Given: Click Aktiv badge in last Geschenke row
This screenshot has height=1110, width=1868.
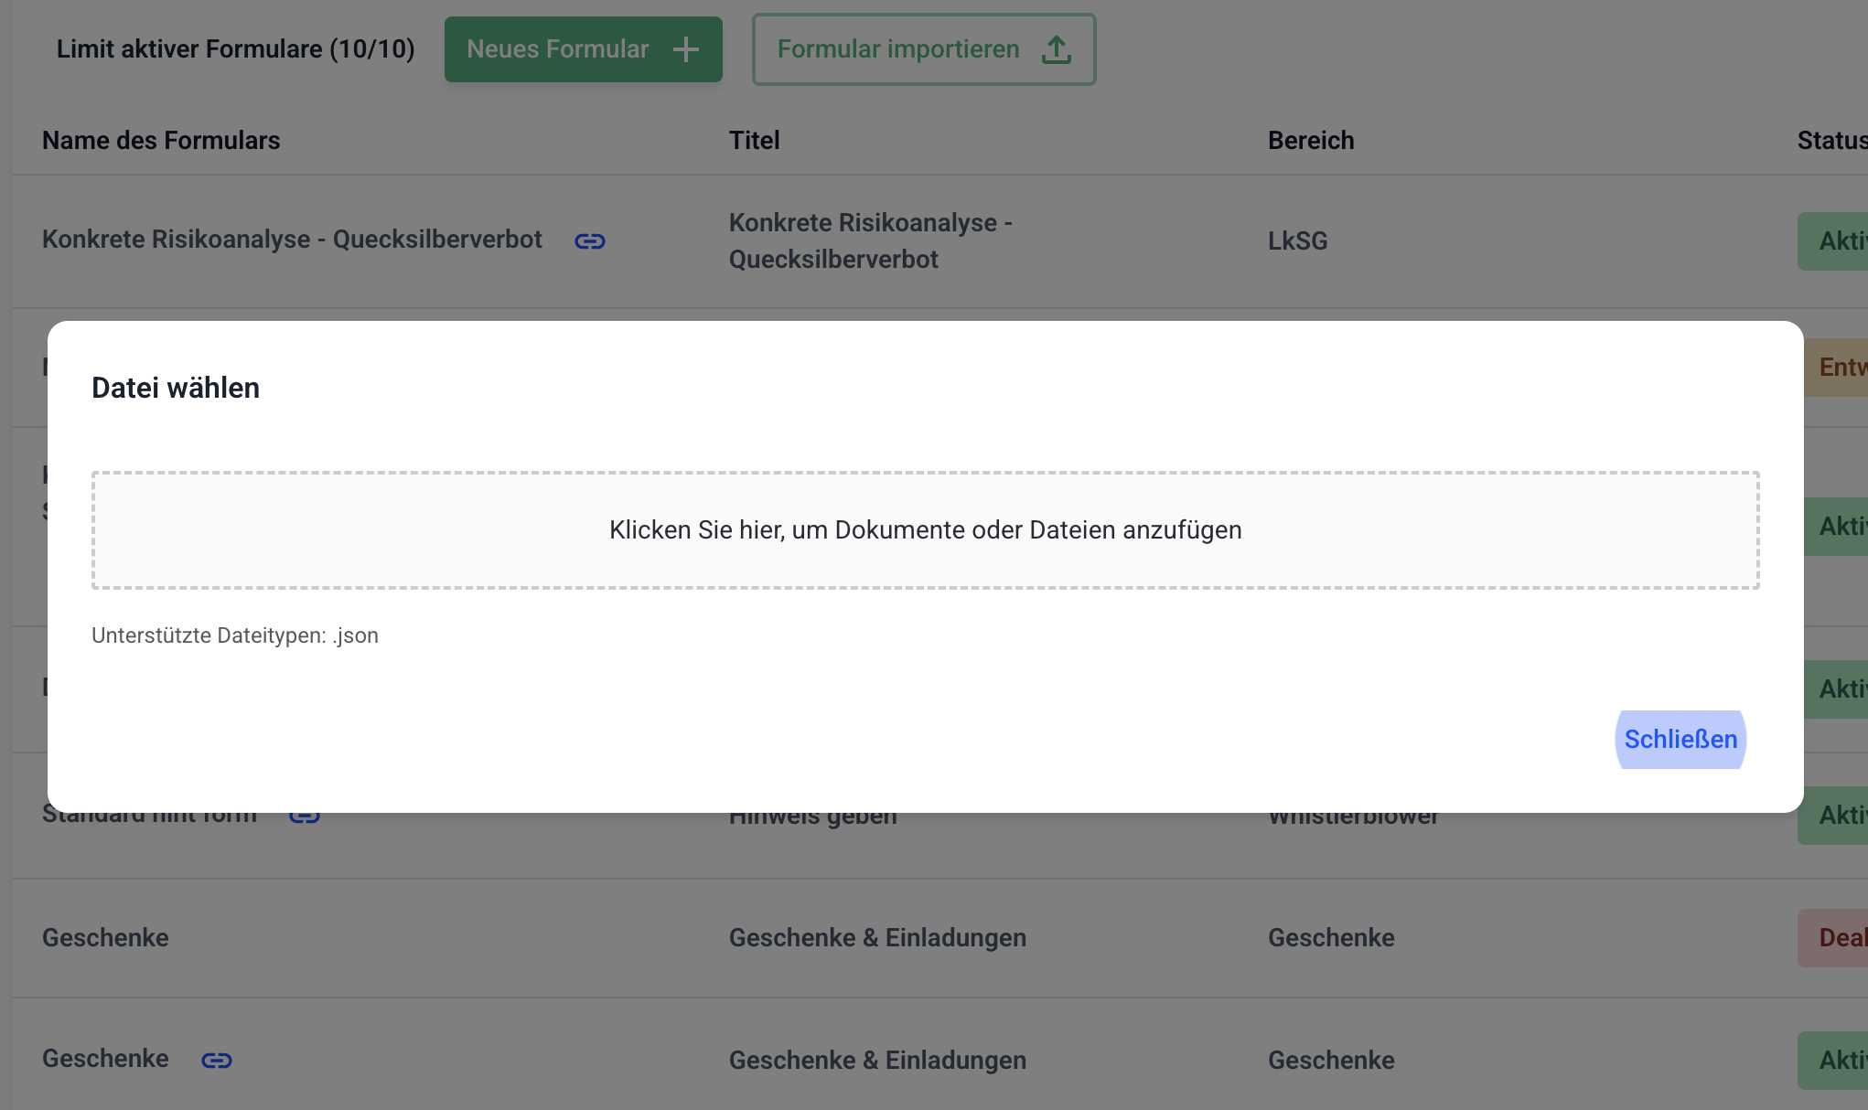Looking at the screenshot, I should (1834, 1060).
